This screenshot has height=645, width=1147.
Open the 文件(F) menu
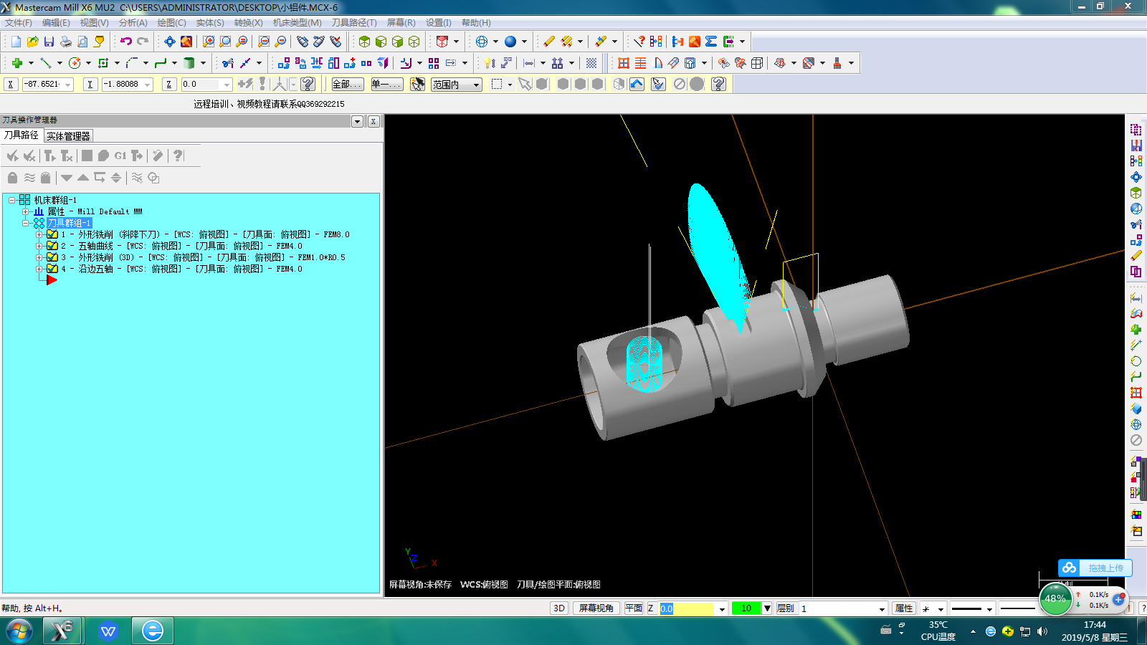(19, 23)
